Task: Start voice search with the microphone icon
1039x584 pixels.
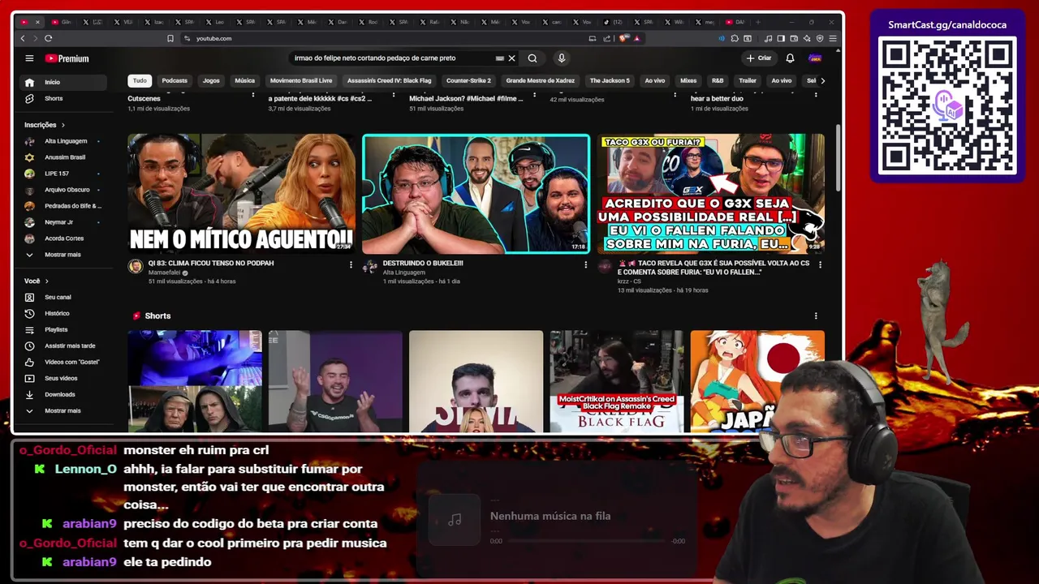Action: click(561, 58)
